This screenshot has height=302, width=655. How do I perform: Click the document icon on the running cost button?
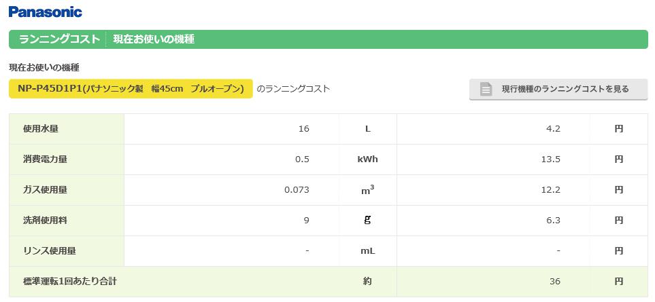(x=486, y=89)
